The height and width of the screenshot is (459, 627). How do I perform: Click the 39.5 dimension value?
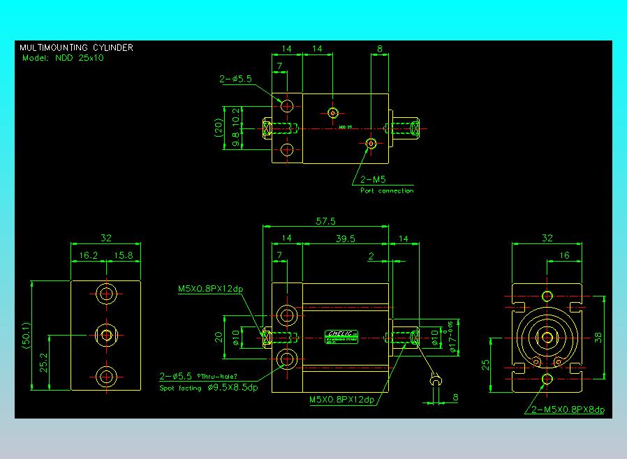345,238
